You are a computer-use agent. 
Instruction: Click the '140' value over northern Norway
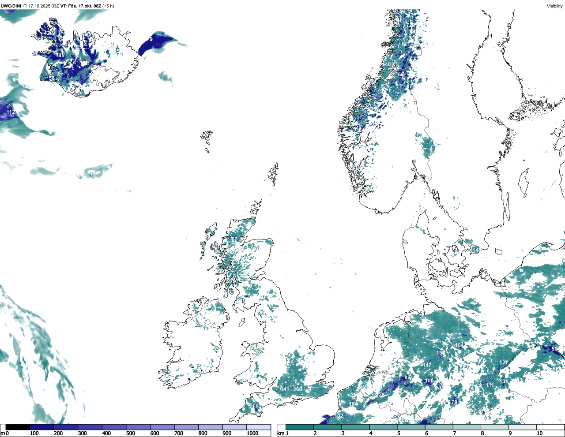click(x=386, y=64)
